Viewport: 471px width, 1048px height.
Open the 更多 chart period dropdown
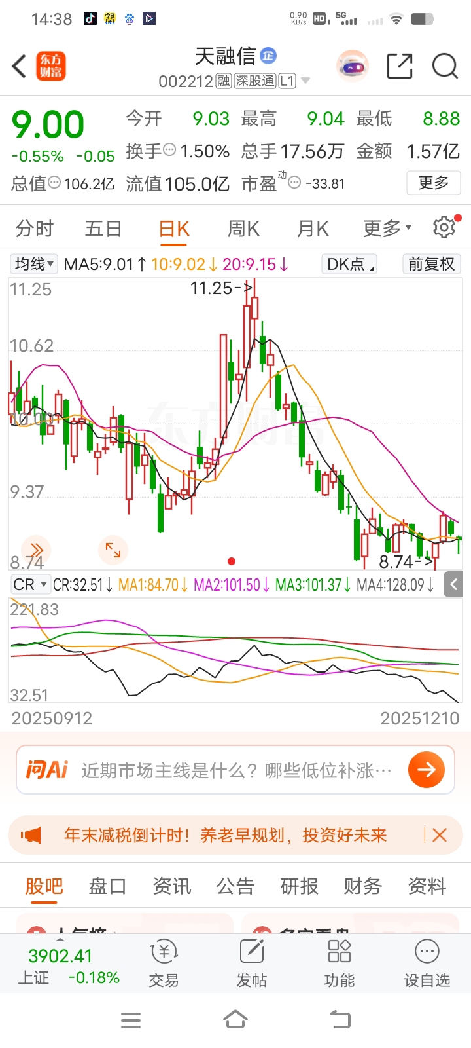(387, 228)
